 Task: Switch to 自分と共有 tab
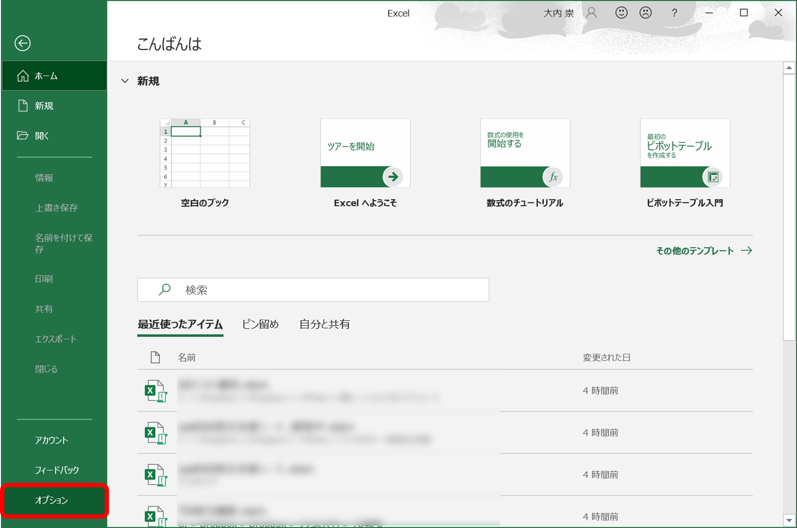324,324
